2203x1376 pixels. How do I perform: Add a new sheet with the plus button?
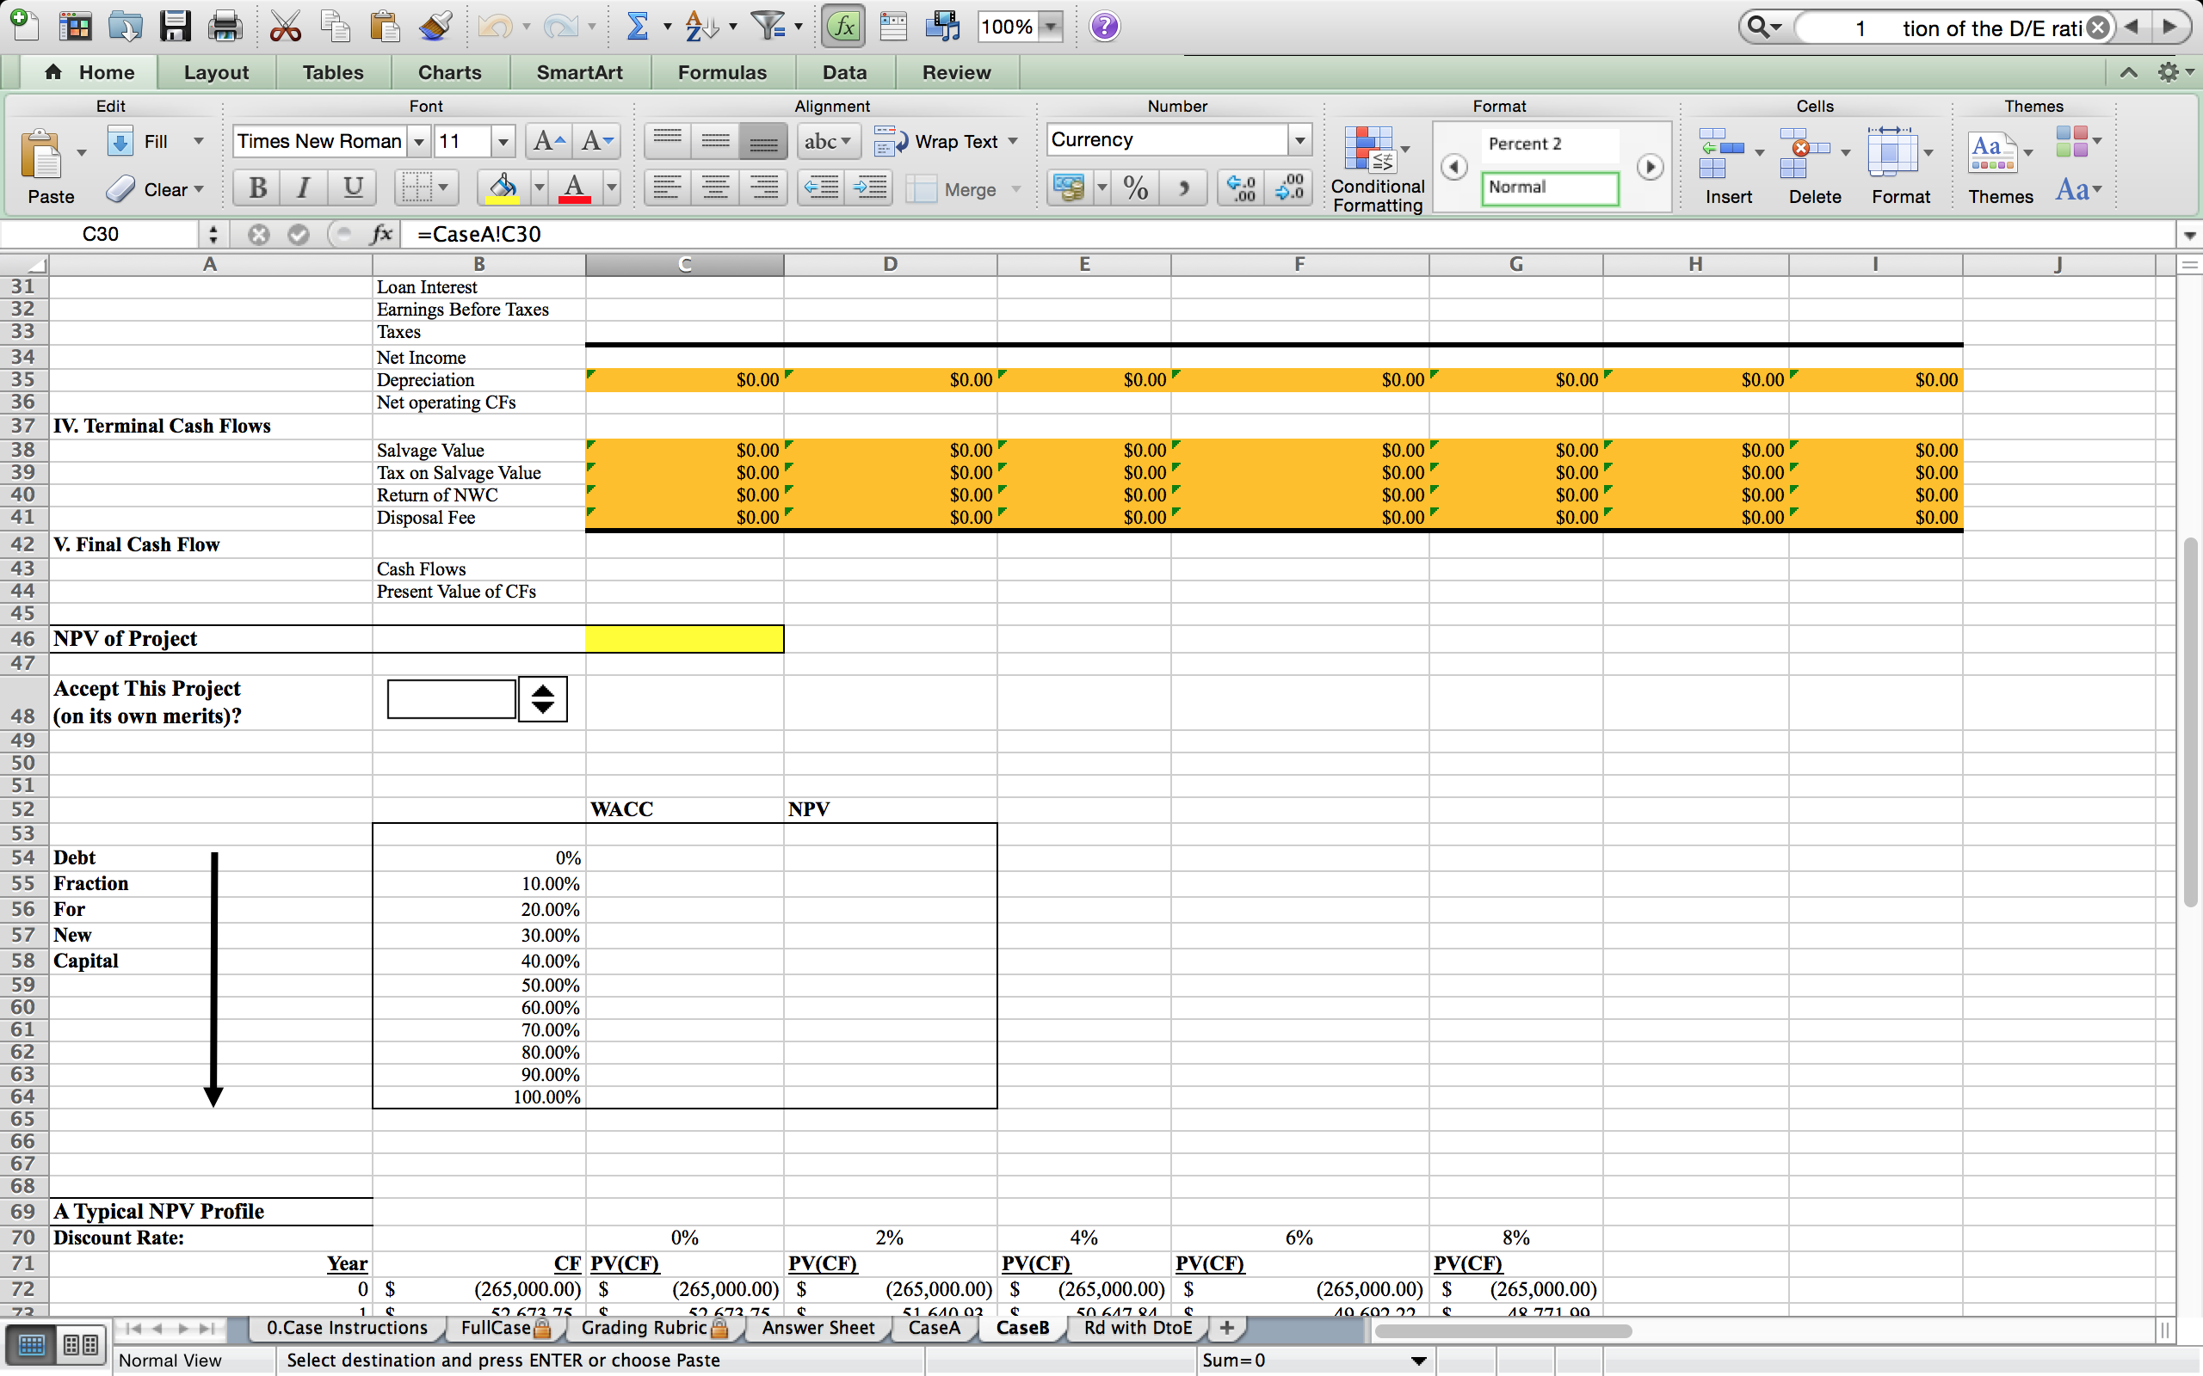[1225, 1328]
